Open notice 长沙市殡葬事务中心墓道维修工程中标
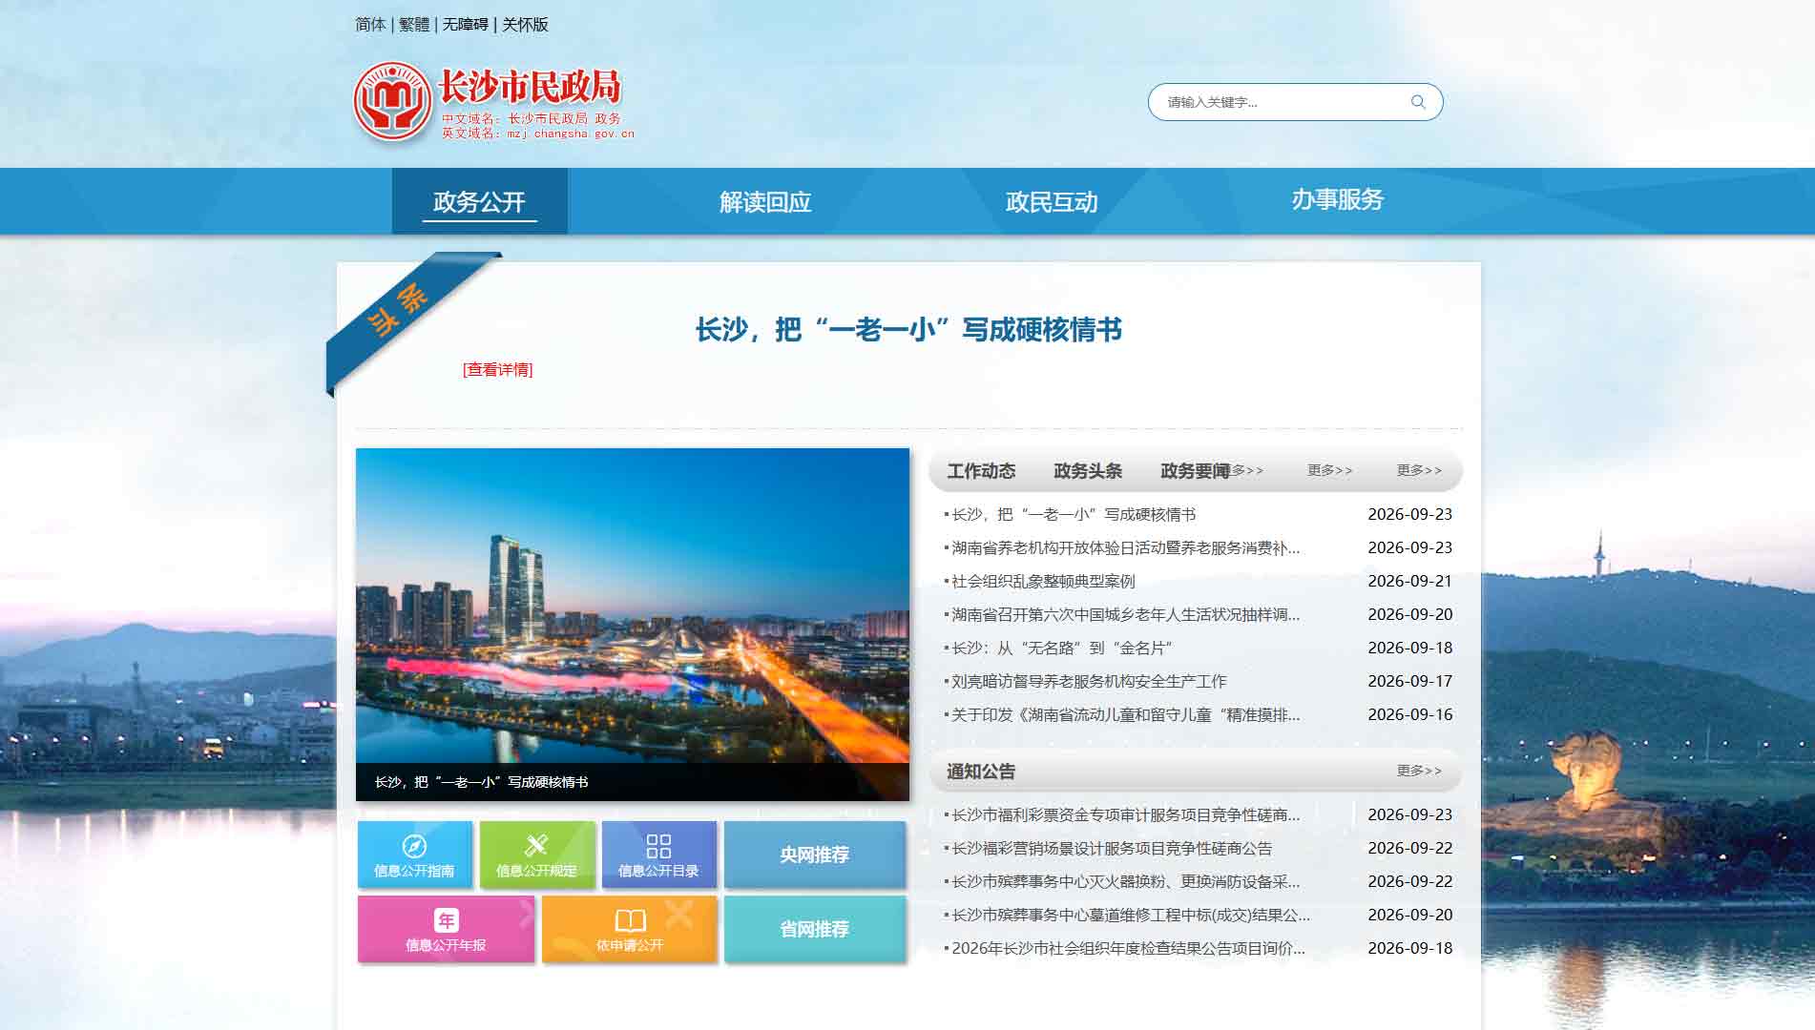The width and height of the screenshot is (1815, 1030). pyautogui.click(x=1131, y=915)
